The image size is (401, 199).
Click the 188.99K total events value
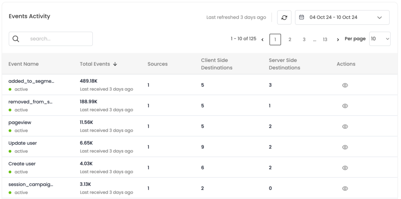(x=89, y=102)
